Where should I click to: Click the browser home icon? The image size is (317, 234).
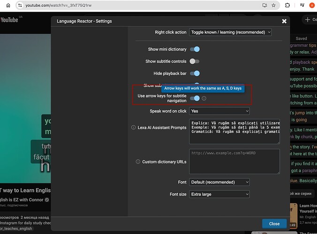tap(8, 5)
